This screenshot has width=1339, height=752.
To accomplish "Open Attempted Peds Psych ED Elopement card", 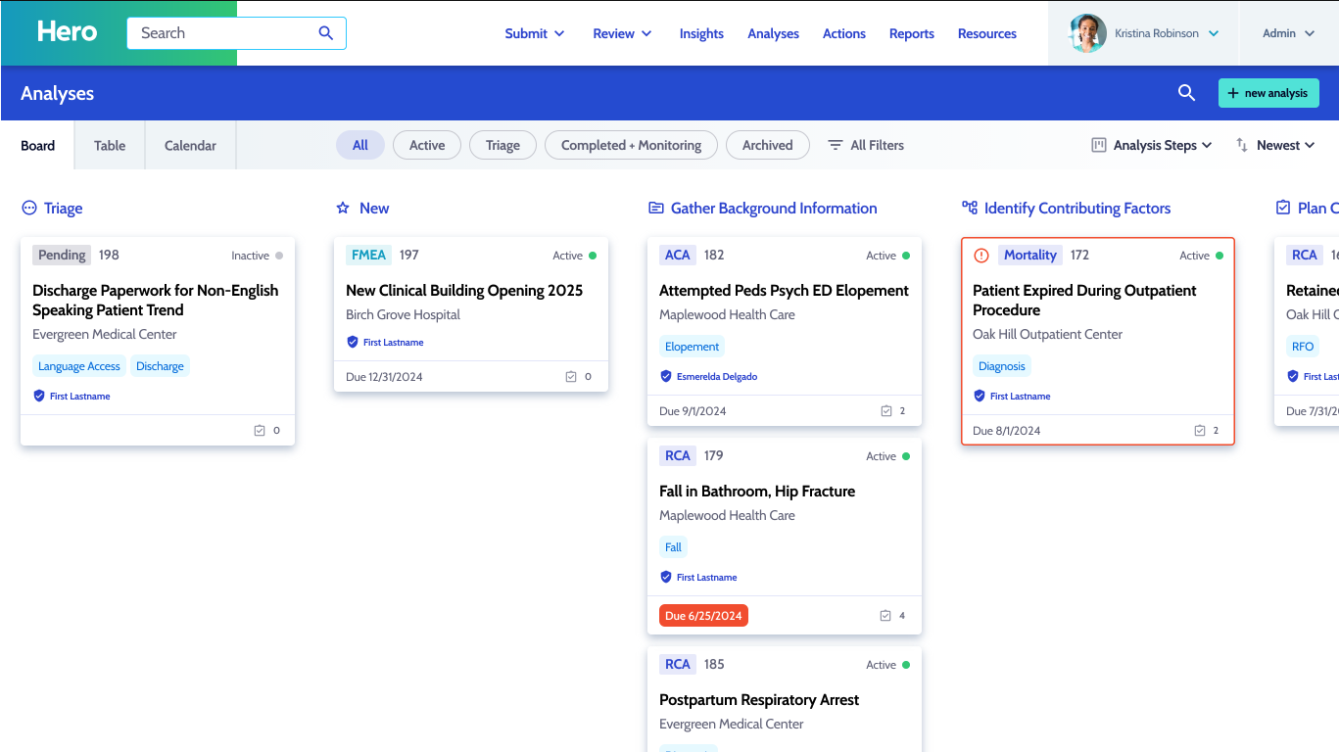I will [784, 291].
